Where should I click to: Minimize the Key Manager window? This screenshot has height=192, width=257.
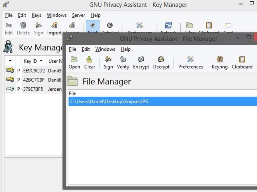tap(241, 4)
